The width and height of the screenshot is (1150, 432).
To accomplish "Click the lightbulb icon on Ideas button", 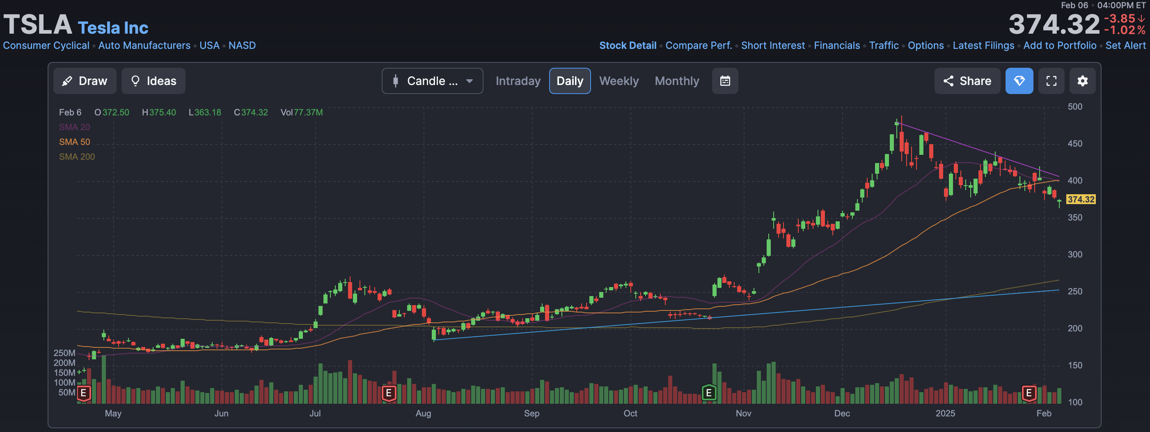I will 135,81.
